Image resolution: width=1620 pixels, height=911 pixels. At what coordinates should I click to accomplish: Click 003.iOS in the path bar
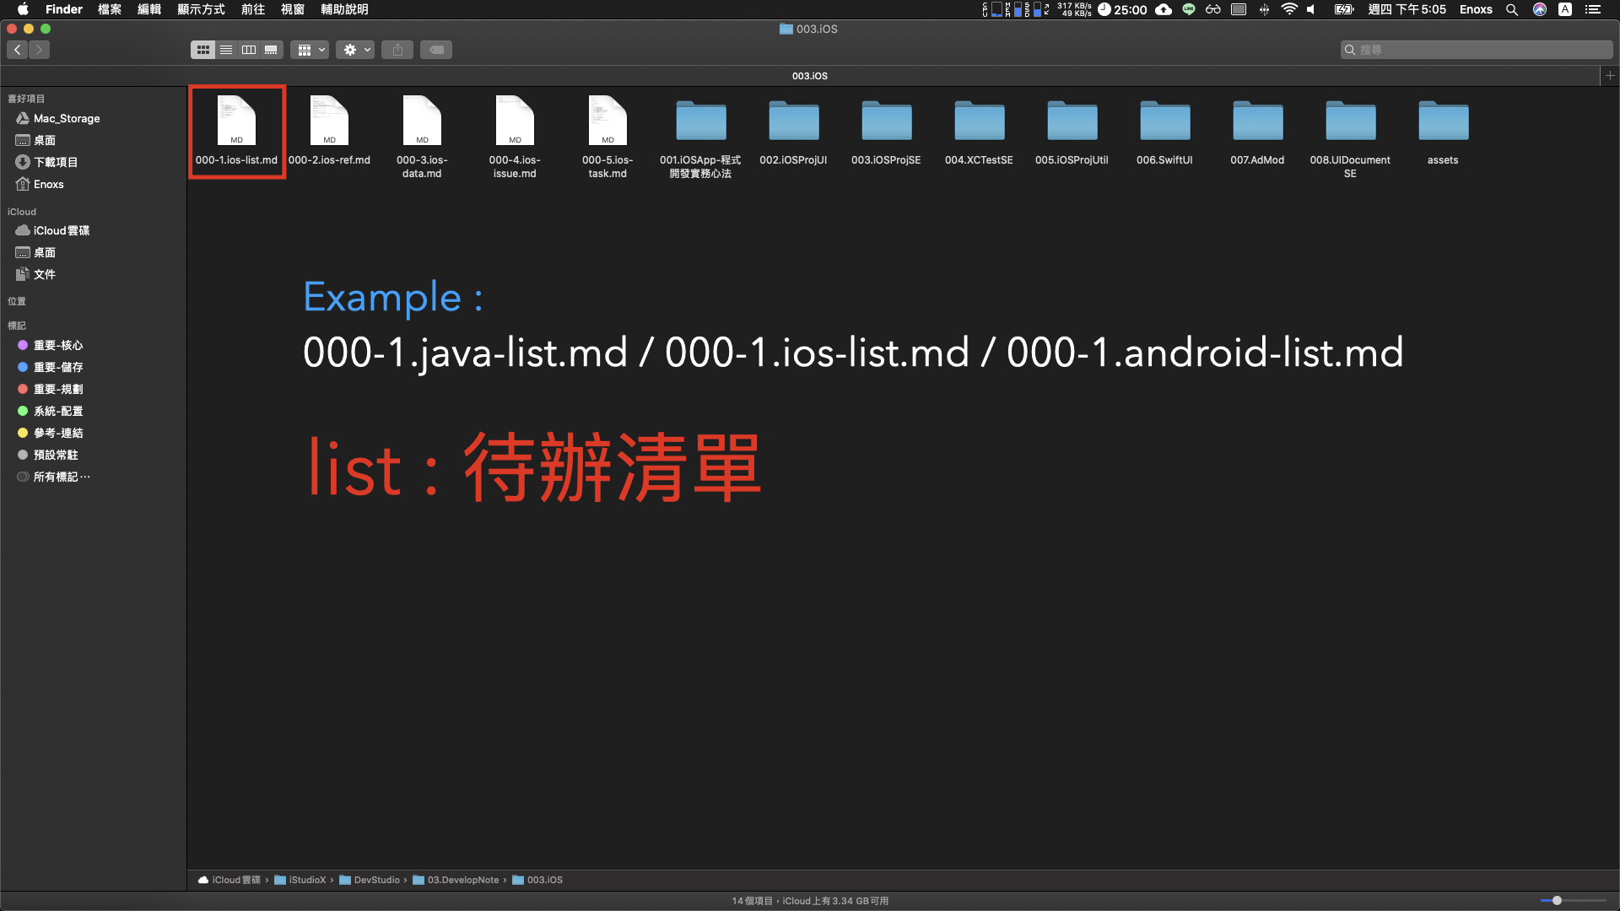coord(537,880)
